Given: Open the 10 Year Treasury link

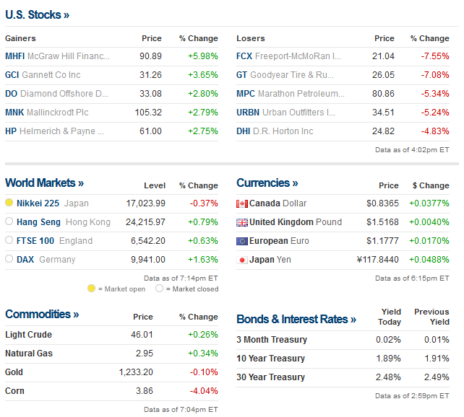Looking at the screenshot, I should tap(271, 359).
